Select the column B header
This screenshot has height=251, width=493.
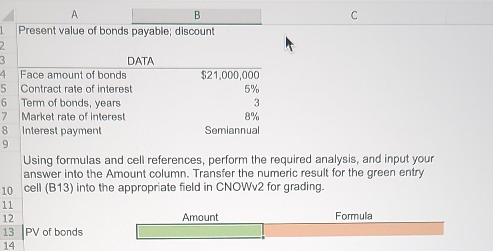pos(196,16)
